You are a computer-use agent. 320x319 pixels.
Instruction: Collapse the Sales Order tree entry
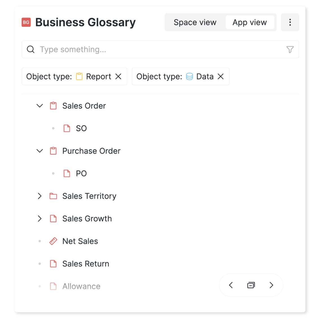tap(40, 106)
